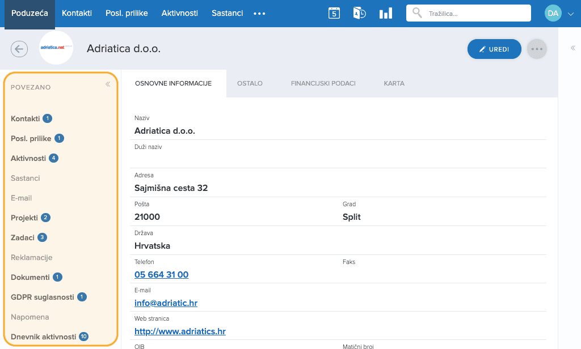Click the Adriatica company logo

pyautogui.click(x=56, y=48)
